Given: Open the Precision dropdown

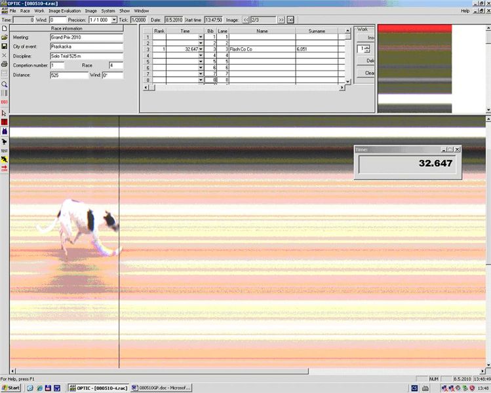Looking at the screenshot, I should pos(114,20).
